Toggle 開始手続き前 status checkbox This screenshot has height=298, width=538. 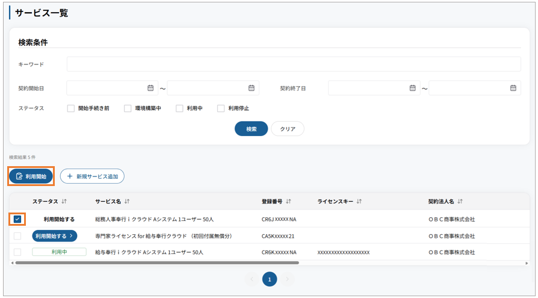[71, 108]
